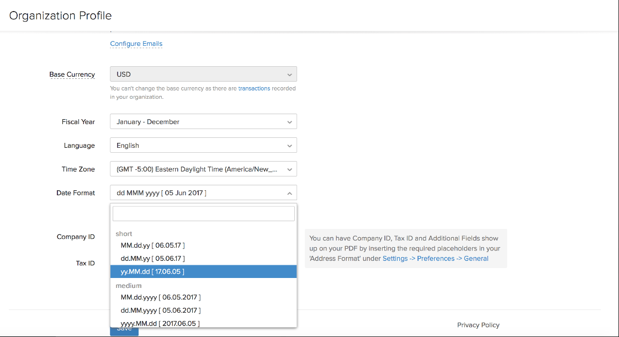Click the Base Currency USD dropdown

(203, 74)
